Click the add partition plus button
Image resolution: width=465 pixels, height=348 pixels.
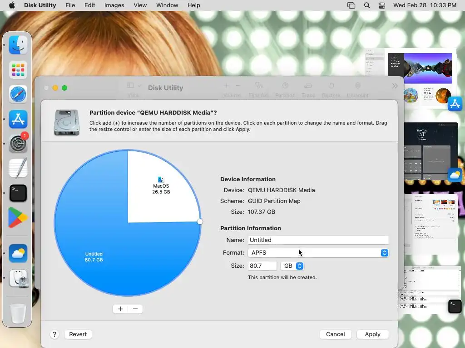[x=120, y=309]
